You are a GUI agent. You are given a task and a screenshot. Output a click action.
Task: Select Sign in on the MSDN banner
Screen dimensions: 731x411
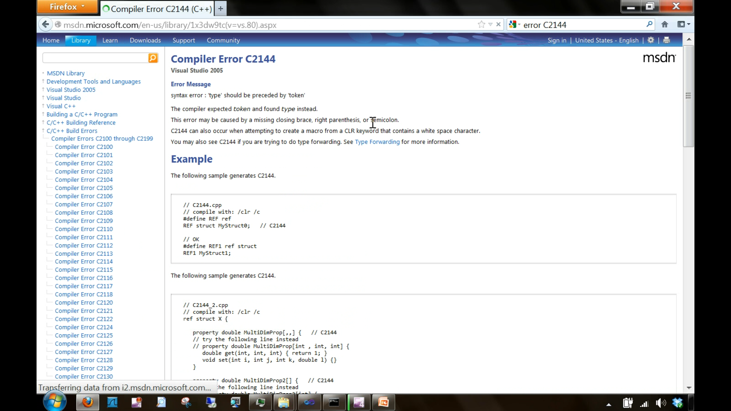point(557,40)
